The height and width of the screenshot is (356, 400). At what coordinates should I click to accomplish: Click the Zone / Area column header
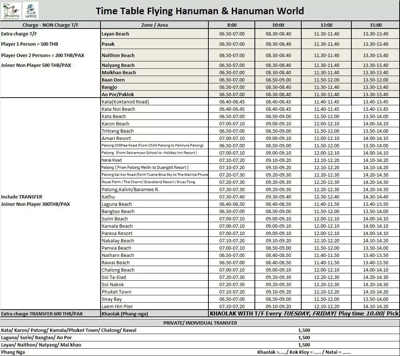(154, 25)
